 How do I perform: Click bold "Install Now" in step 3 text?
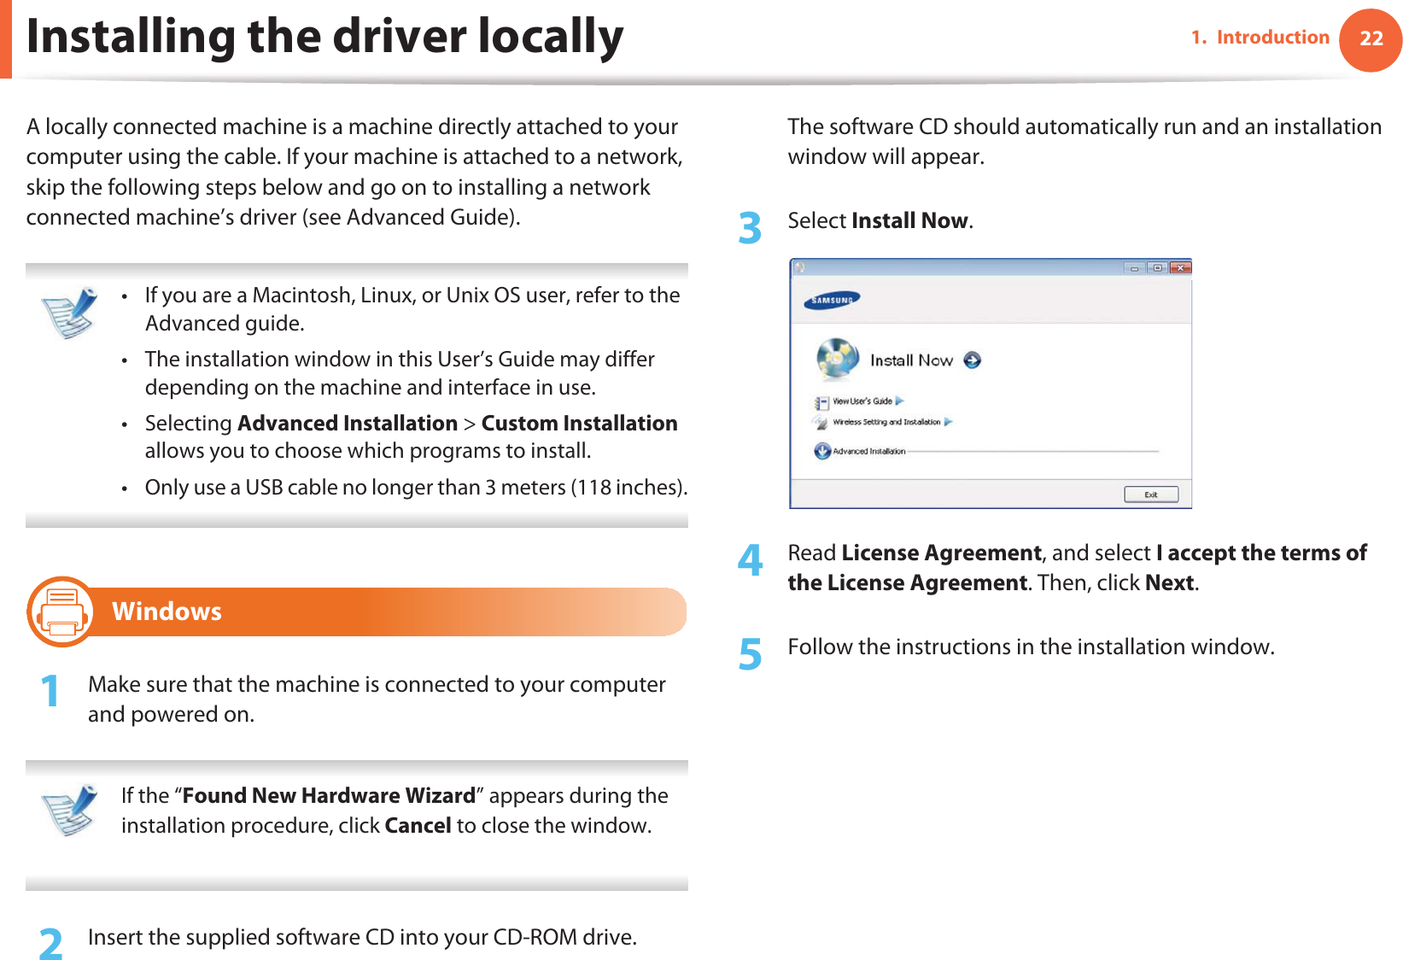tap(909, 220)
